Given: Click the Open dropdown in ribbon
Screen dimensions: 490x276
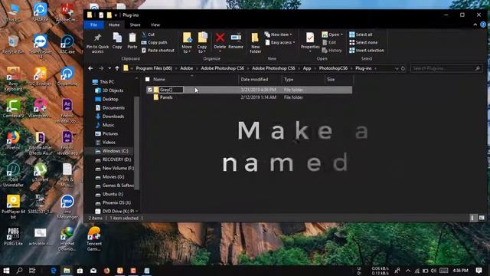Looking at the screenshot, I should [332, 34].
